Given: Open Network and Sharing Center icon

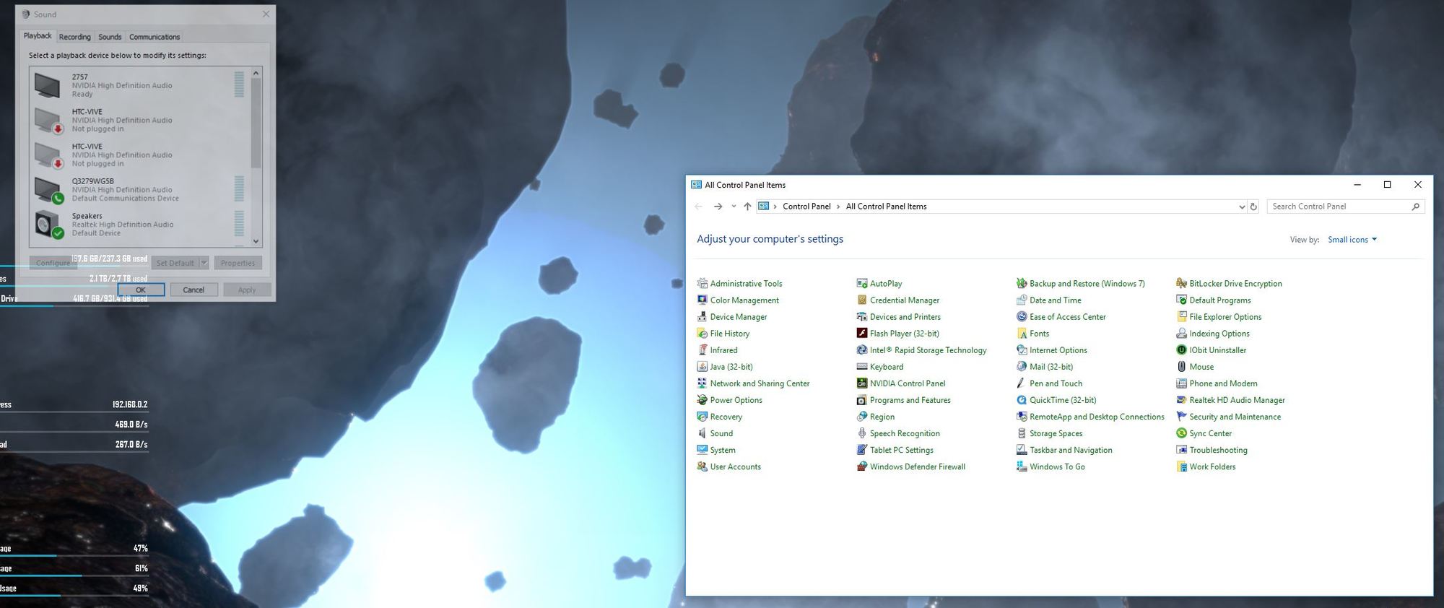Looking at the screenshot, I should [702, 383].
